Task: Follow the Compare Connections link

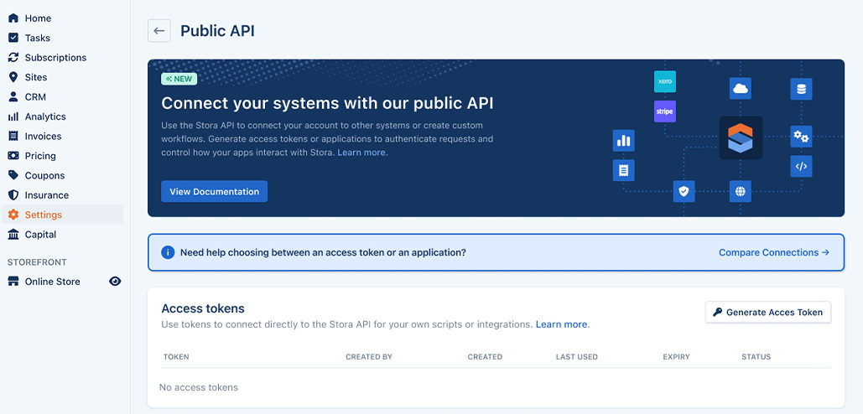Action: 773,252
